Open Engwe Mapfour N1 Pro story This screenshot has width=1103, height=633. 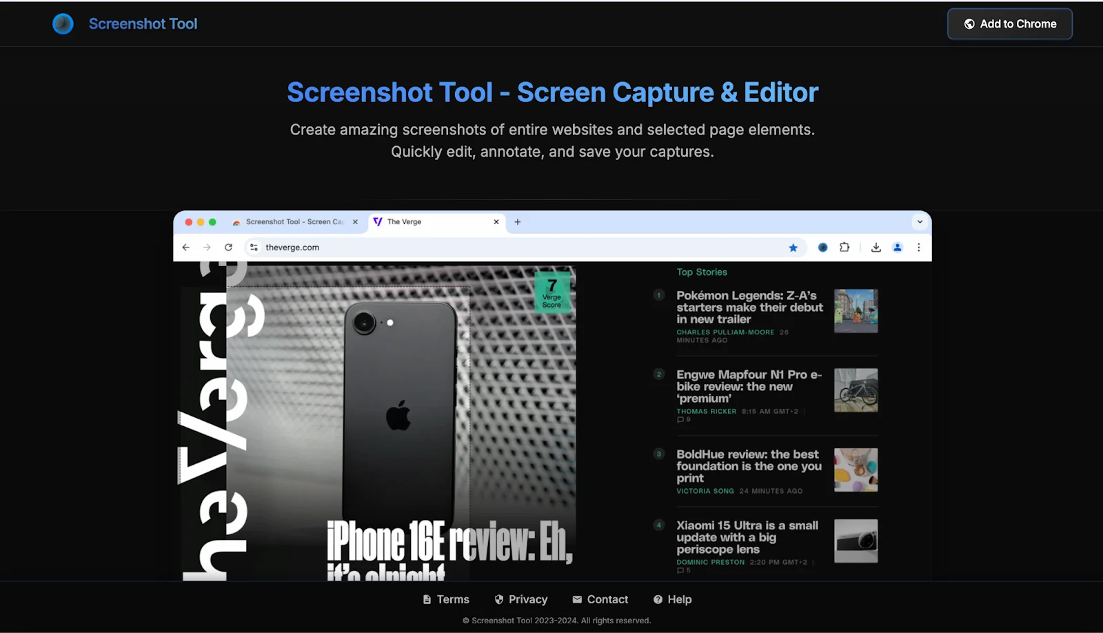click(749, 387)
